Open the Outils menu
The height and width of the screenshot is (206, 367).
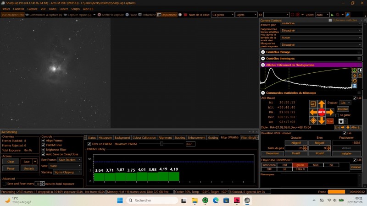coord(52,9)
